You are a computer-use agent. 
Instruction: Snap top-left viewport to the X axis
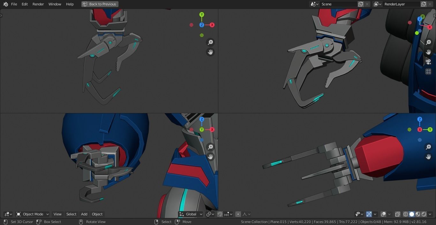pyautogui.click(x=212, y=25)
